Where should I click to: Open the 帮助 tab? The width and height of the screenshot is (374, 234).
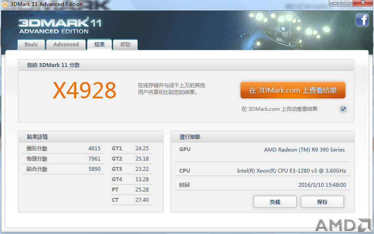point(125,45)
